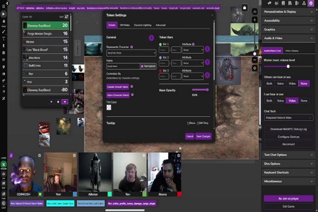Click the turn tracker sort icon
This screenshot has width=318, height=212.
pos(66,16)
